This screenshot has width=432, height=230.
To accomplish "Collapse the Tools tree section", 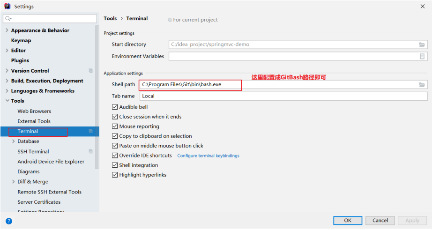I will click(x=7, y=101).
